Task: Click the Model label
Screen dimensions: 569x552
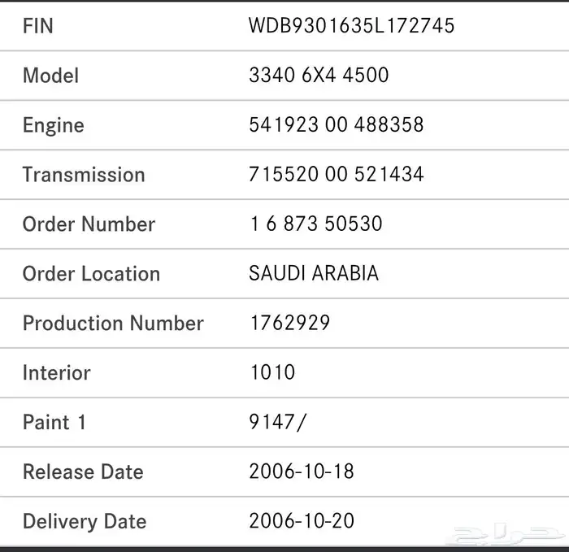Action: pyautogui.click(x=51, y=76)
